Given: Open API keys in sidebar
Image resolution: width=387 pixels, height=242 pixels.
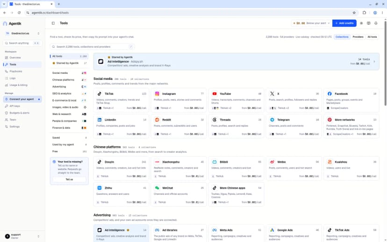Looking at the screenshot, I should click(22, 106).
